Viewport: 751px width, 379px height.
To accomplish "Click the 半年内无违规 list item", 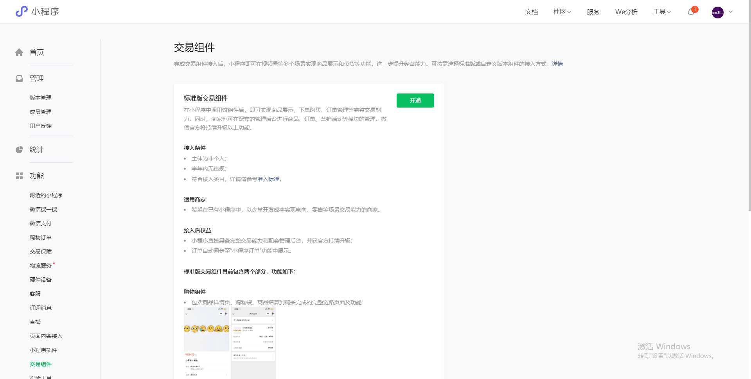I will click(209, 169).
